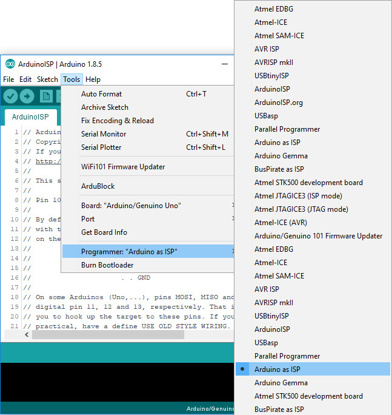Click code line 19 starting "digital pin 11"
This screenshot has height=415, width=392.
128,307
